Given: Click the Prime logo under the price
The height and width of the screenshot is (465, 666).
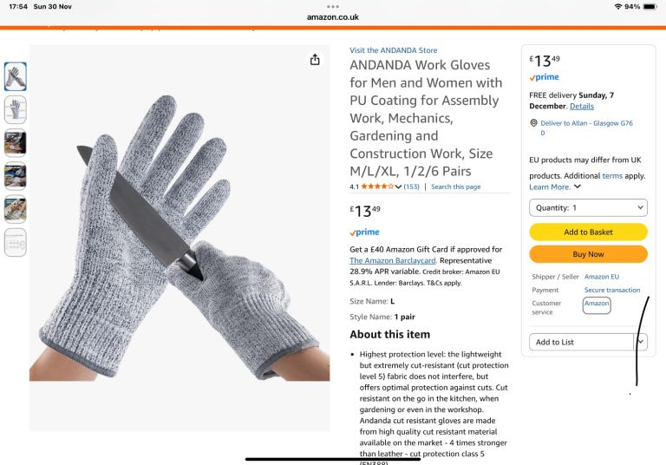Looking at the screenshot, I should [x=364, y=232].
